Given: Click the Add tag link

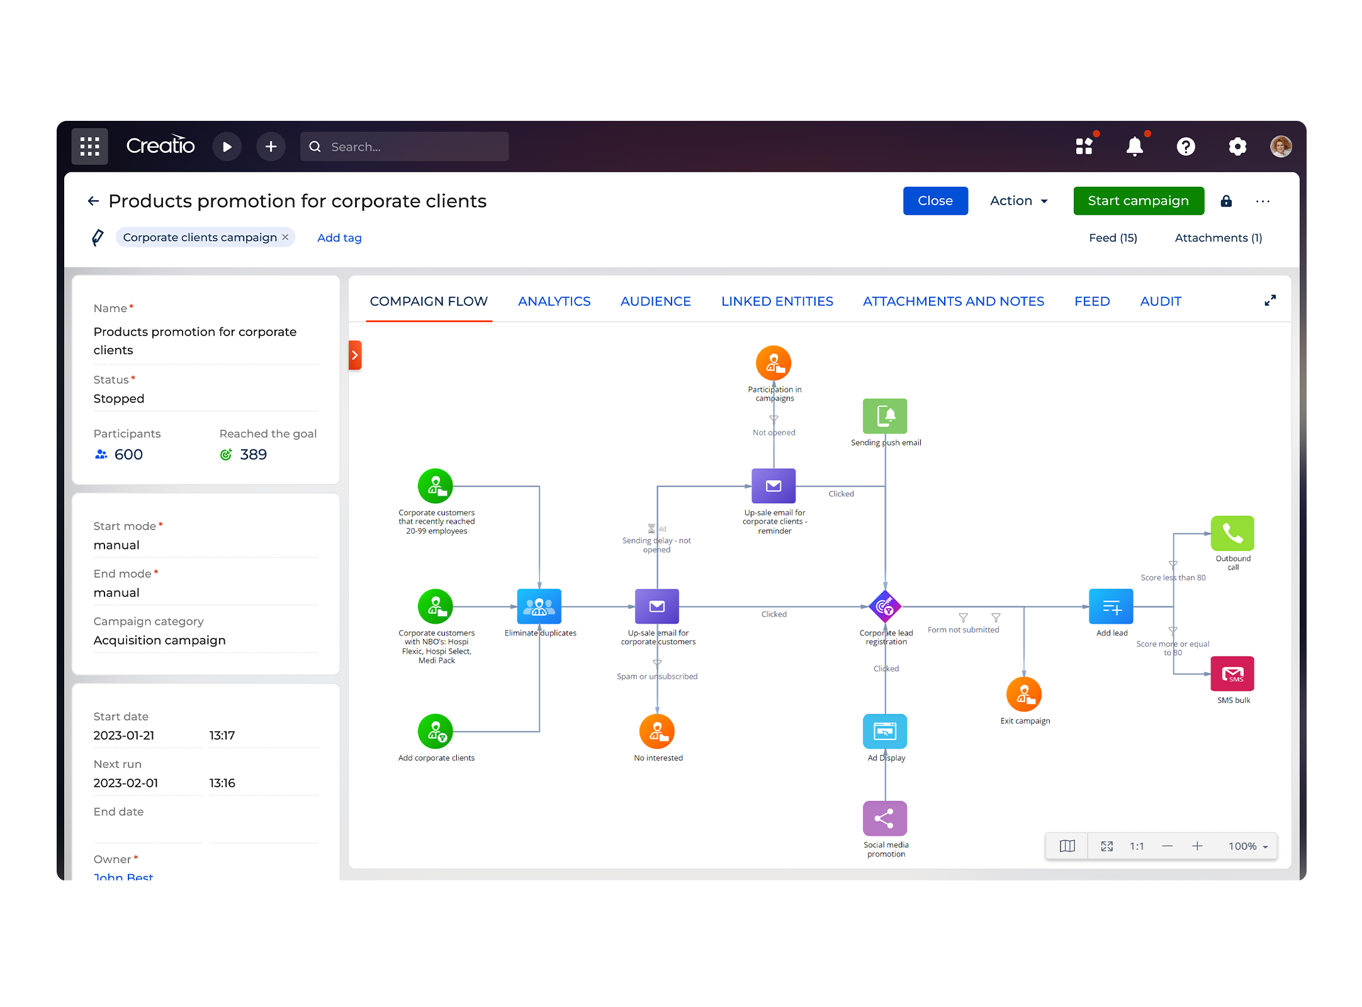Looking at the screenshot, I should pyautogui.click(x=339, y=238).
